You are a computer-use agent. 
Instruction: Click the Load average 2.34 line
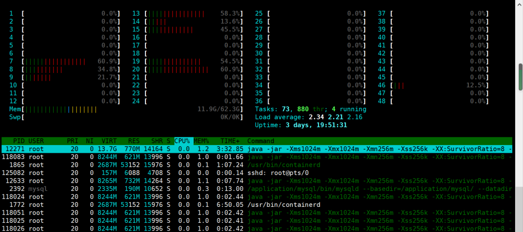[x=309, y=117]
